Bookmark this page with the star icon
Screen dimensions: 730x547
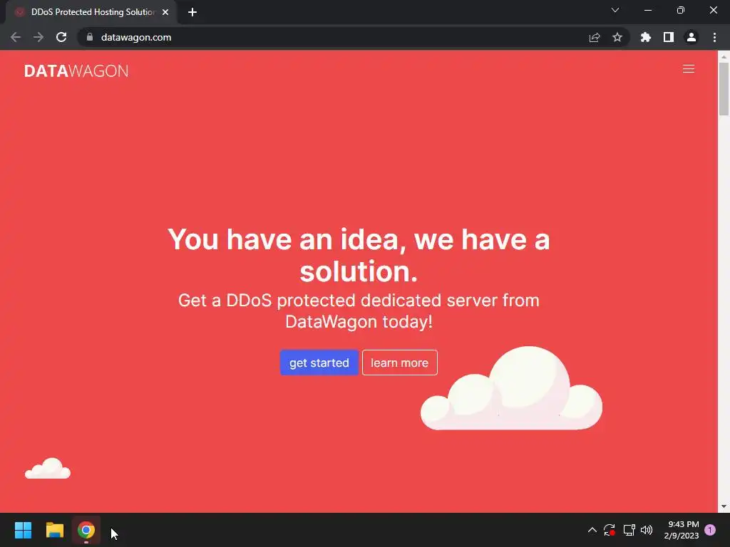(617, 37)
